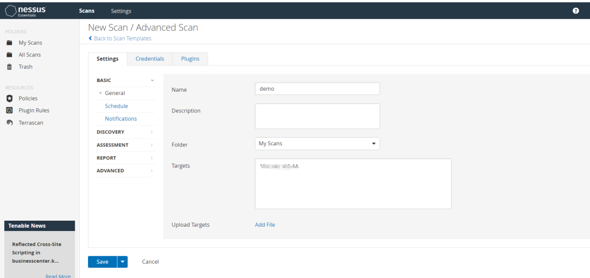Image resolution: width=590 pixels, height=278 pixels.
Task: Click the Targets text area
Action: [353, 184]
